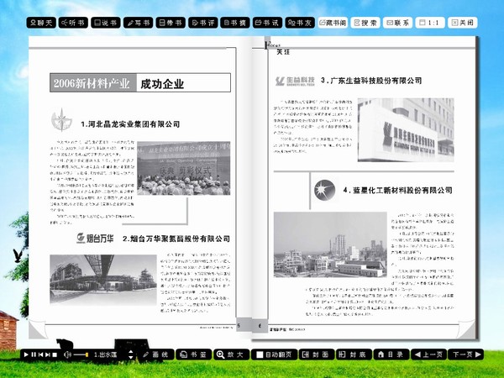504x378 pixels.
Task: Open the 书签 bookmark button
Action: click(x=194, y=354)
